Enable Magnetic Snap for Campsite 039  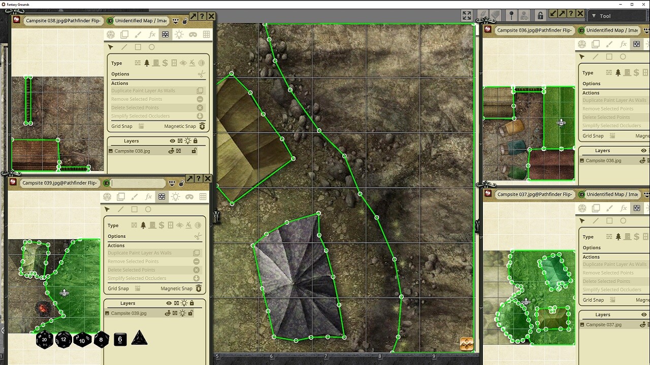coord(198,288)
